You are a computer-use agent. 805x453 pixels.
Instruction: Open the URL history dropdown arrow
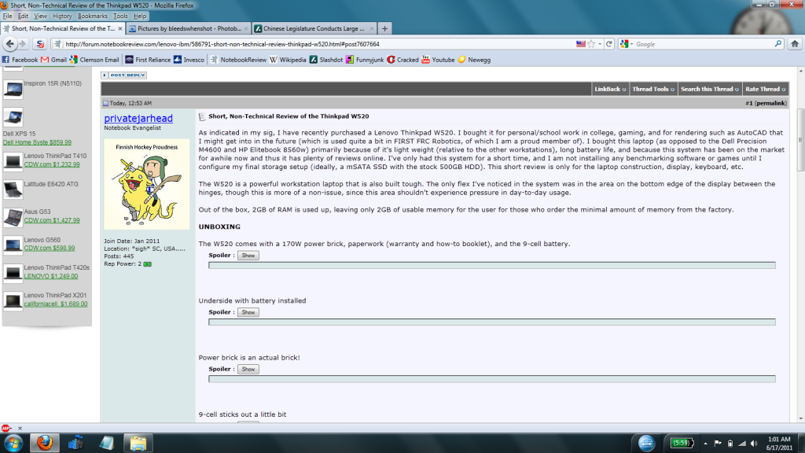600,44
